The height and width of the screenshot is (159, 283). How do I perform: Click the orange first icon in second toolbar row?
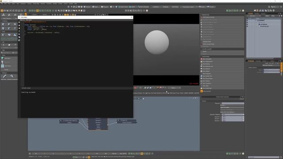click(x=2, y=11)
